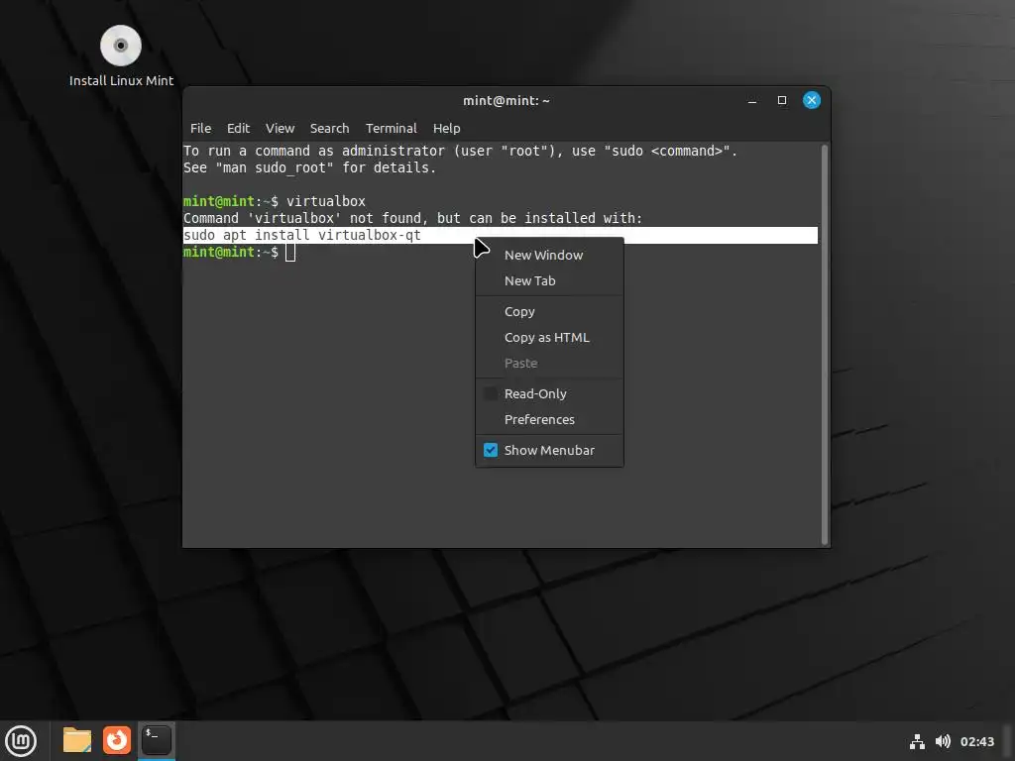Viewport: 1015px width, 761px height.
Task: Select the Terminal taskbar button
Action: pos(157,740)
